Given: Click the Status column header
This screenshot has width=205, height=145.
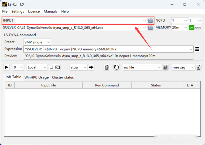Looking at the screenshot, I should (156, 85).
